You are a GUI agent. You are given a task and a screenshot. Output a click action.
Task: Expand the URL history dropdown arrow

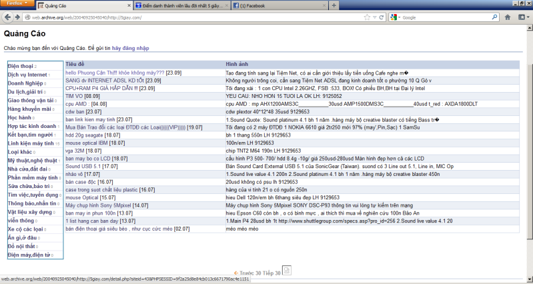click(x=374, y=17)
